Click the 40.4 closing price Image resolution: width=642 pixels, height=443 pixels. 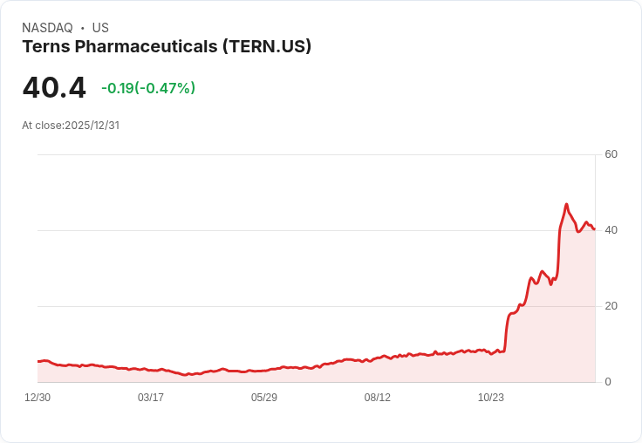point(54,87)
